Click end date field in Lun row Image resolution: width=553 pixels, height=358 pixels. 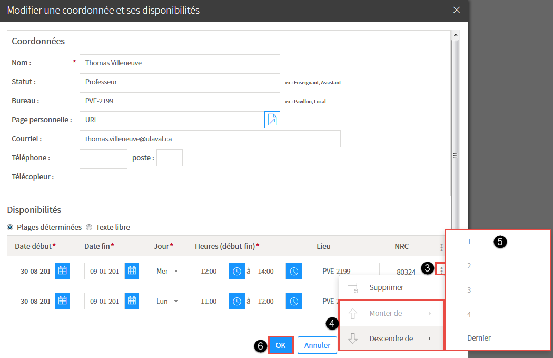[104, 301]
